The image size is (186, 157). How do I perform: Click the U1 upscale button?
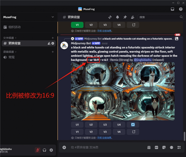click(x=77, y=125)
